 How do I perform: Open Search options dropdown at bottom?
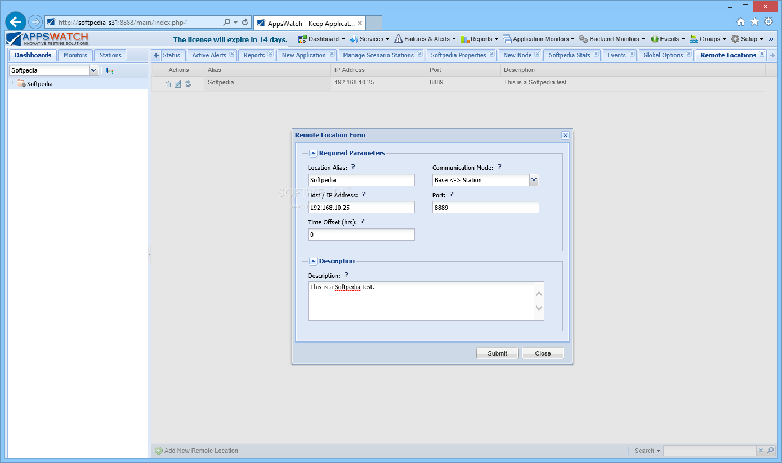pos(647,451)
